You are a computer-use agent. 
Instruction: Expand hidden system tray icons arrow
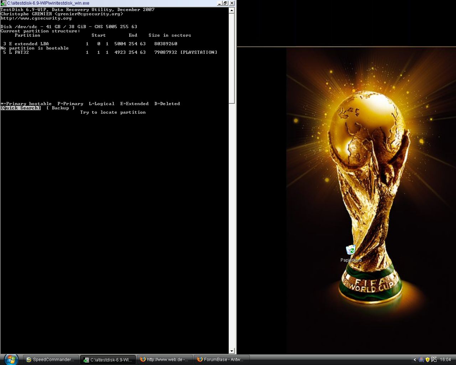point(415,360)
